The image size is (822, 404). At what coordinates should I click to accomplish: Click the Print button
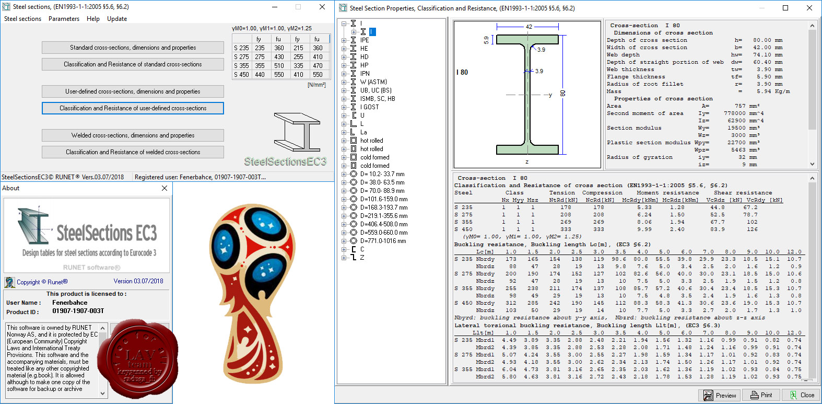point(761,395)
